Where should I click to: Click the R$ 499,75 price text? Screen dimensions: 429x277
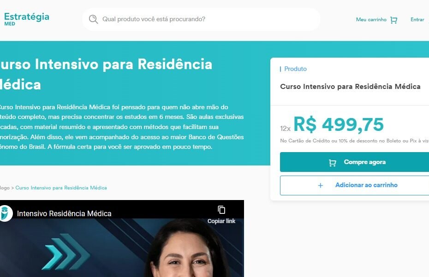point(339,124)
